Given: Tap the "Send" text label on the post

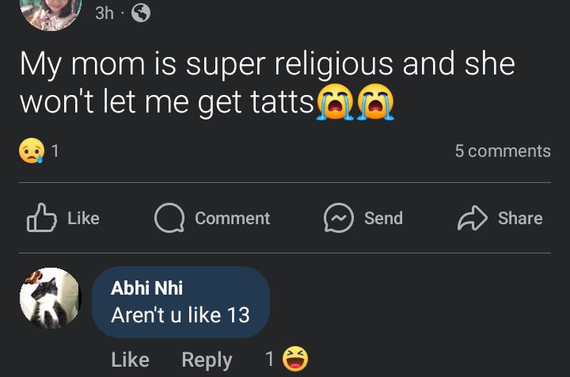Looking at the screenshot, I should pos(383,218).
